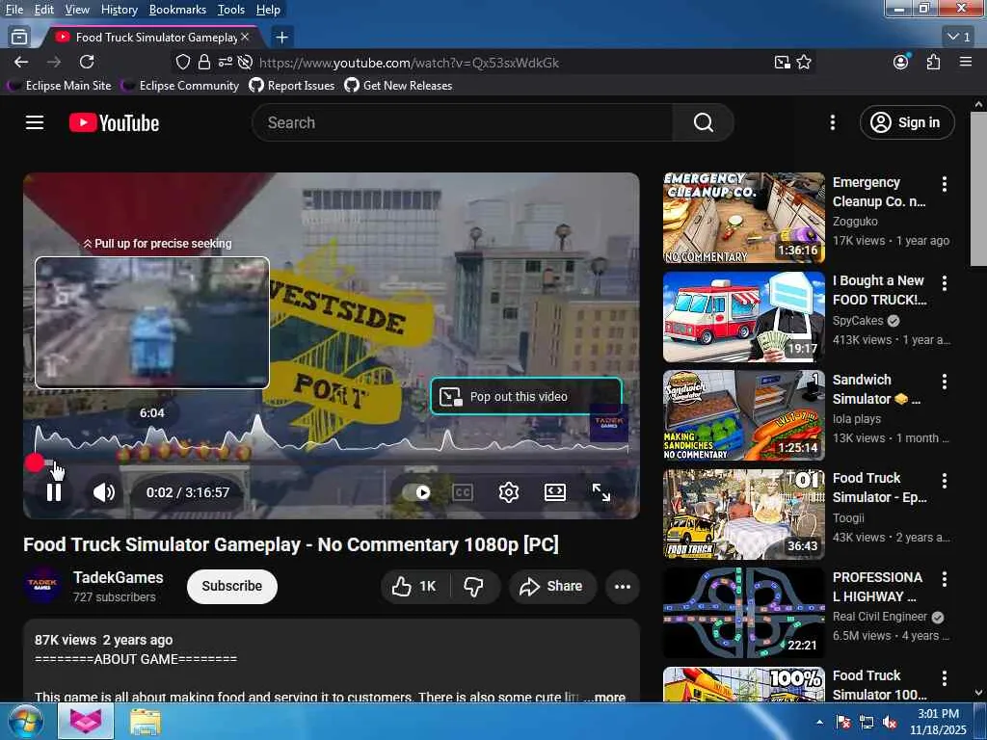Open more actions ellipsis below video
This screenshot has width=987, height=740.
(x=623, y=587)
